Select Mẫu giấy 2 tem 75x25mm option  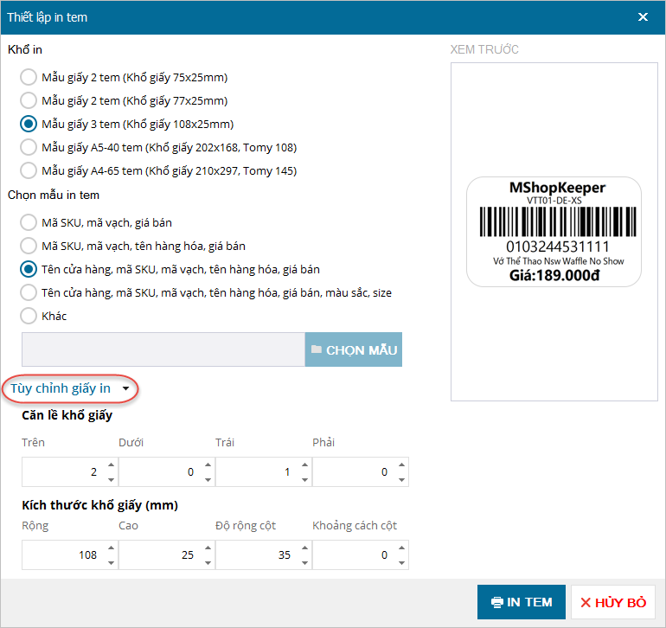click(29, 77)
